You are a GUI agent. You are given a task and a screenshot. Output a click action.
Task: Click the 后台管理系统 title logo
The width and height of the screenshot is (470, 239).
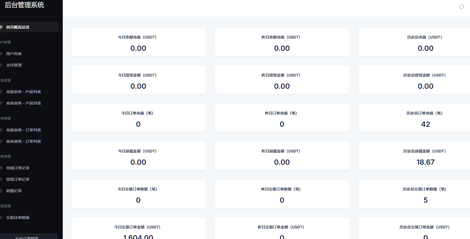coord(24,5)
